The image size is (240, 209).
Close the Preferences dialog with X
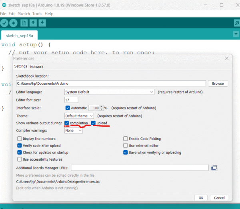(227, 58)
